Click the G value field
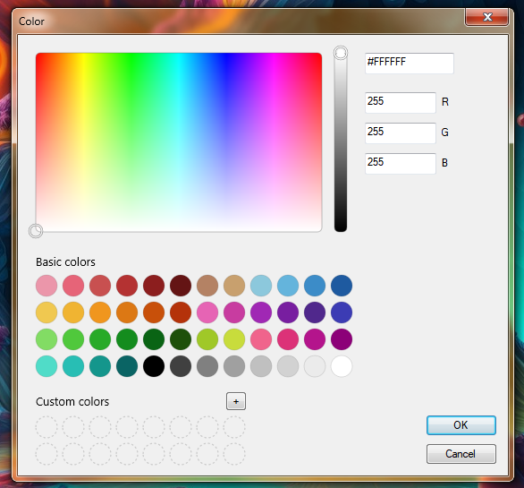524x488 pixels. [401, 133]
